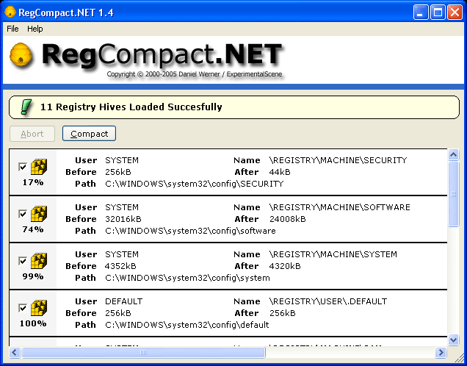This screenshot has height=366, width=467.
Task: Click the name \REGISTRY\MACHINE\SOFTWARE
Action: tap(339, 207)
